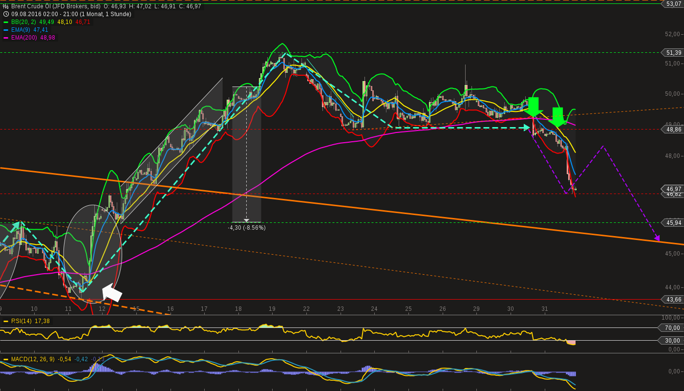Click the '0,00' label on the RSI scale
This screenshot has width=684, height=391.
(675, 349)
